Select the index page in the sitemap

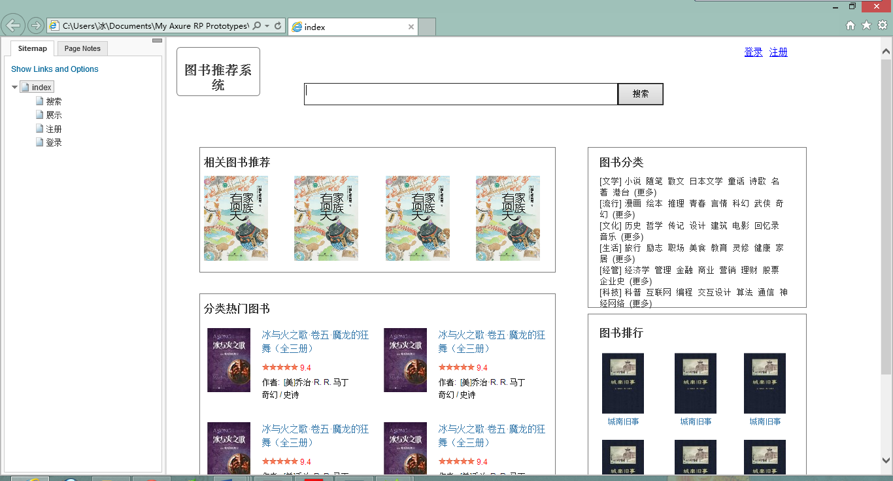tap(37, 88)
